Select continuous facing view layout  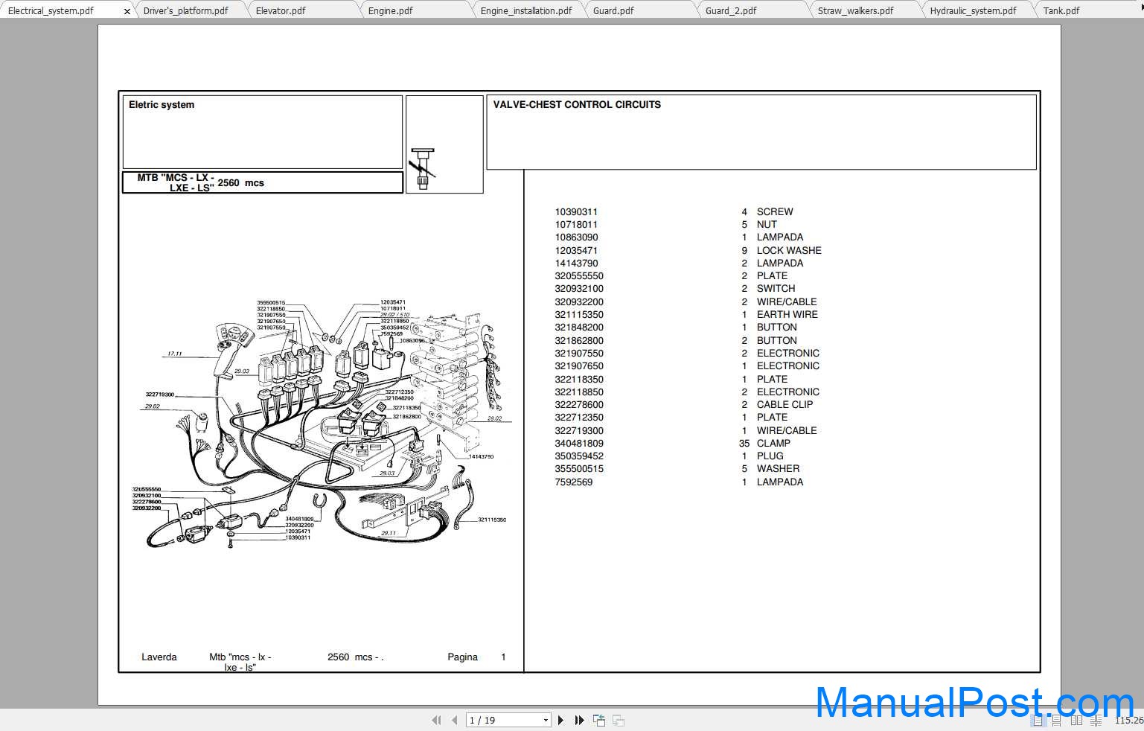tap(1096, 720)
